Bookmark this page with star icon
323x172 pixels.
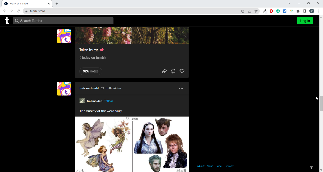point(256,11)
